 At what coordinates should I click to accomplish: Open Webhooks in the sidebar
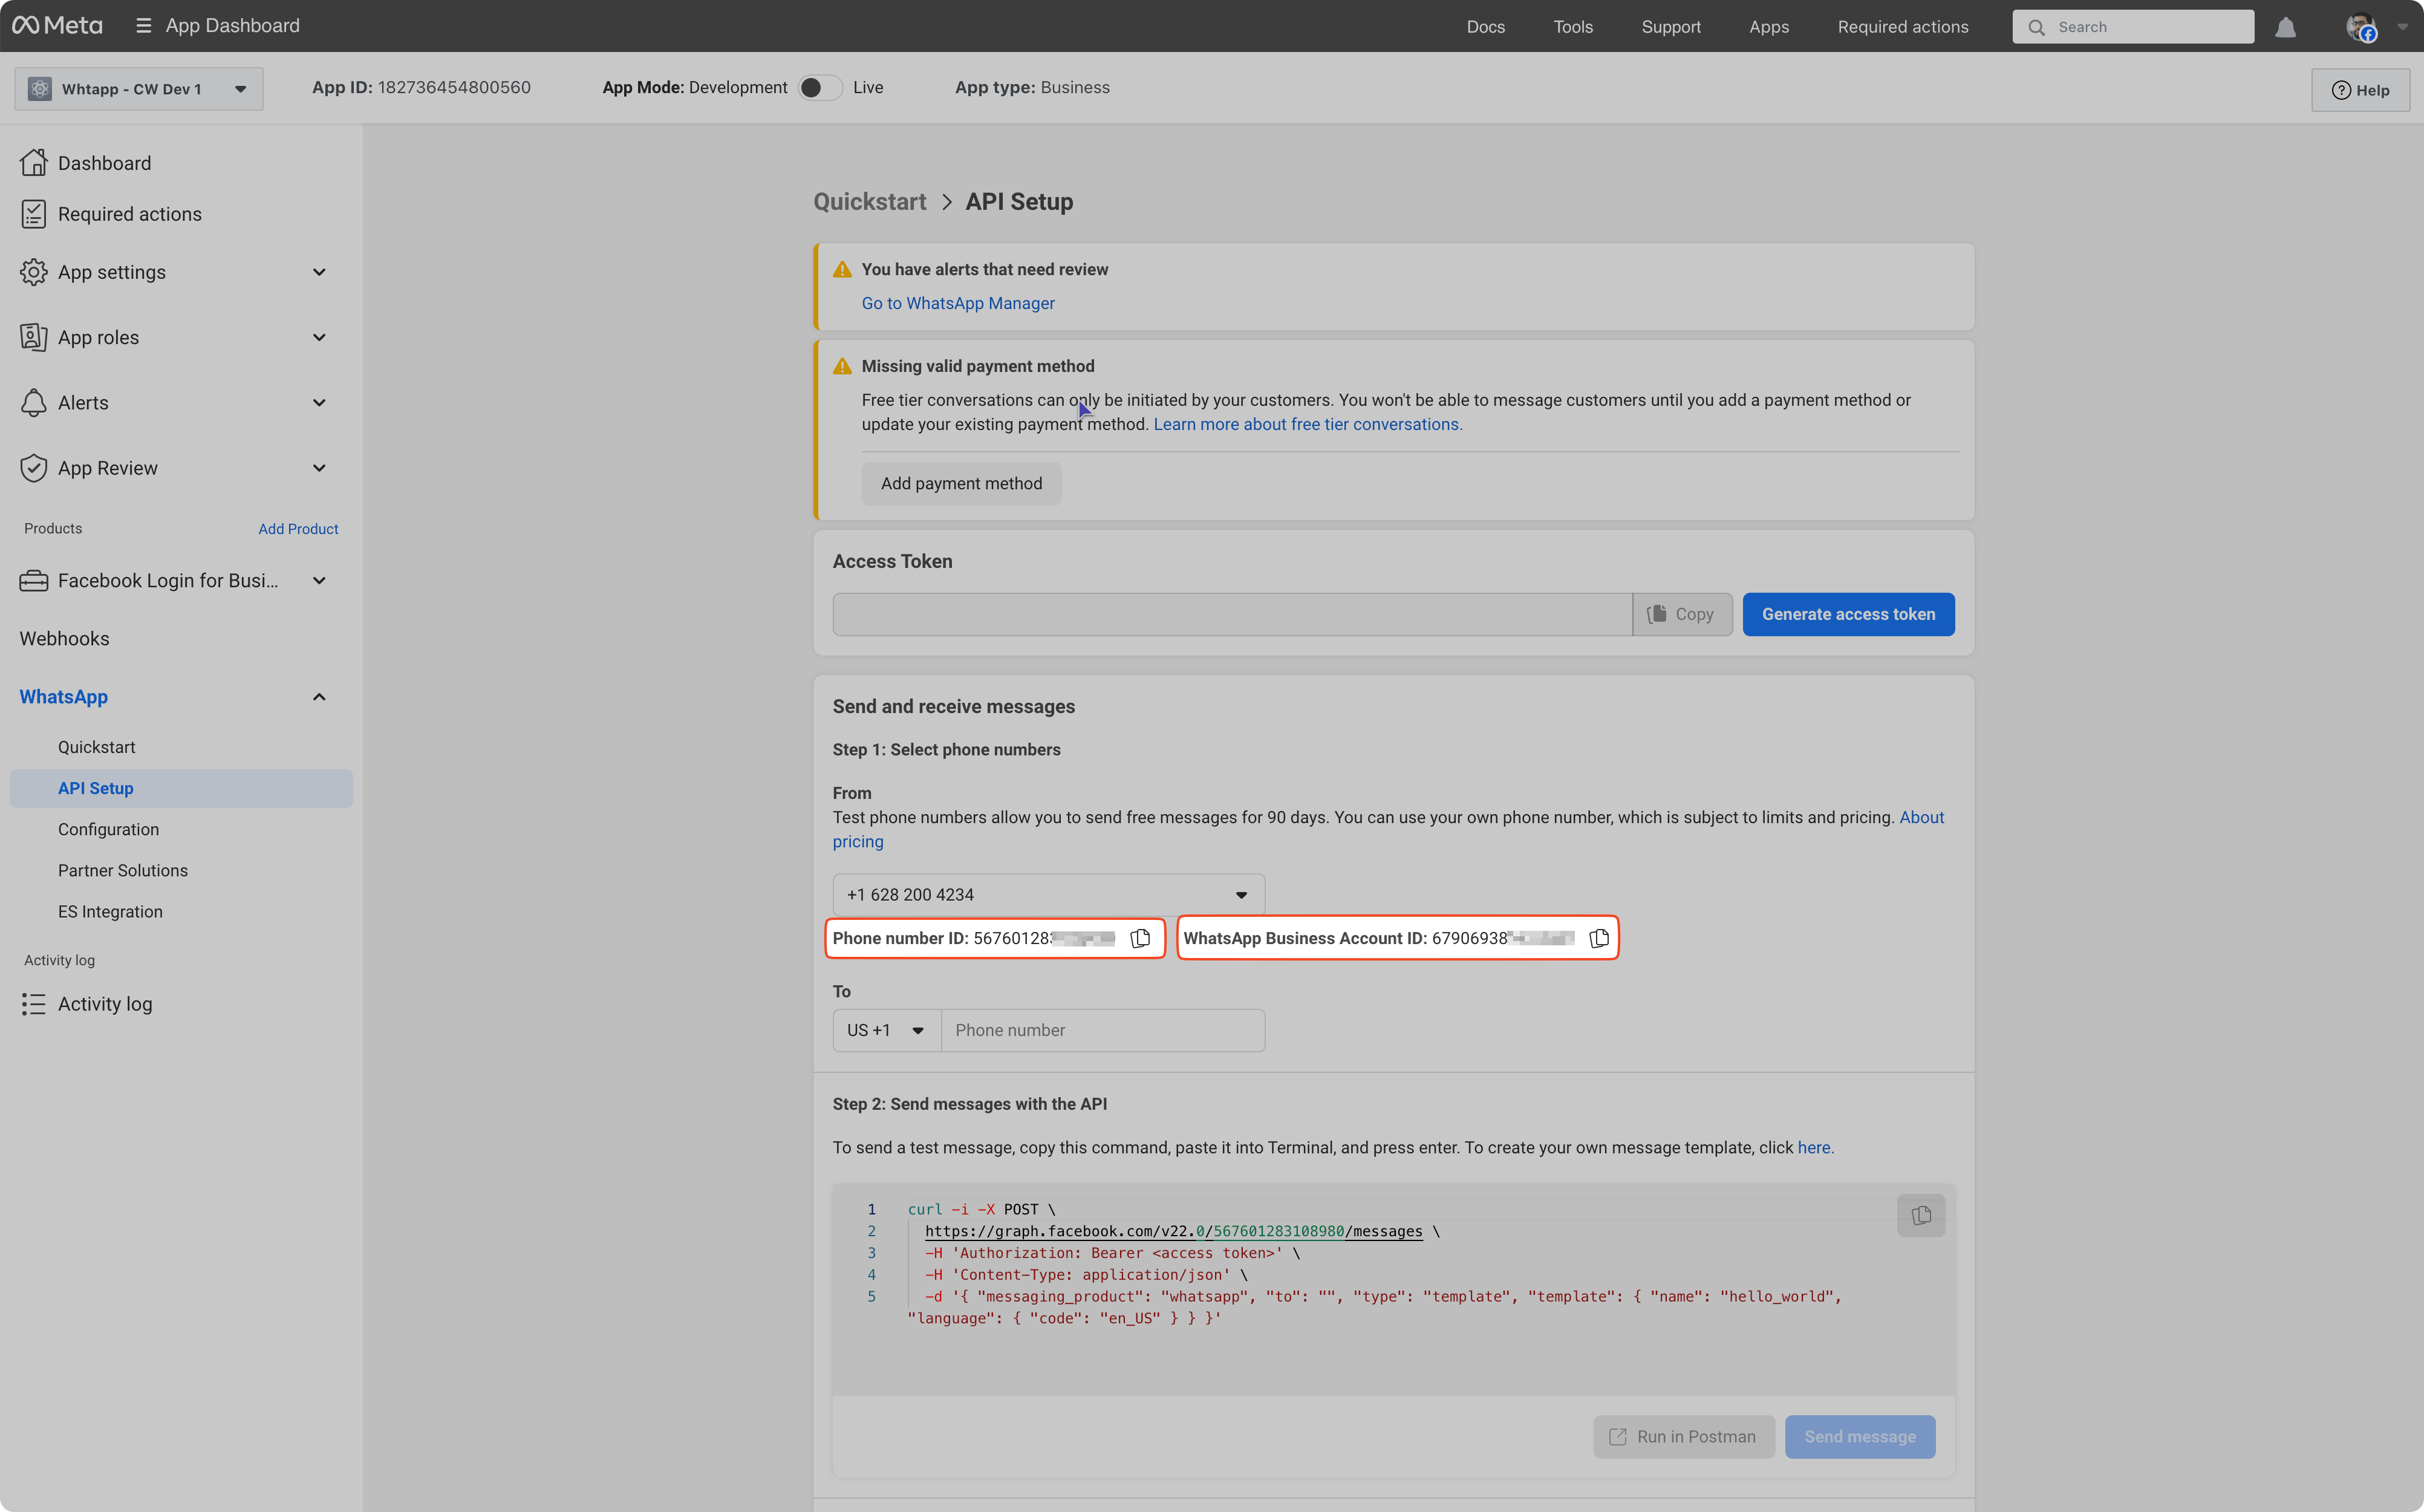[64, 639]
